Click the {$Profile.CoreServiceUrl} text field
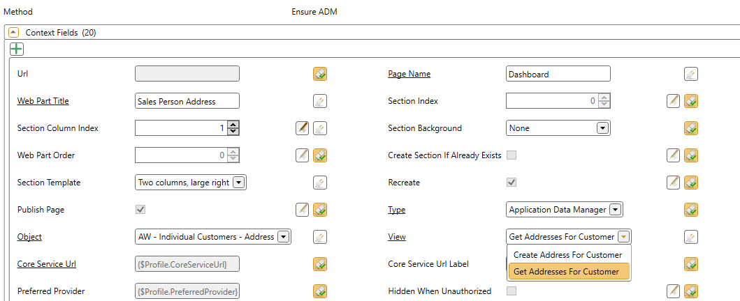 (187, 264)
